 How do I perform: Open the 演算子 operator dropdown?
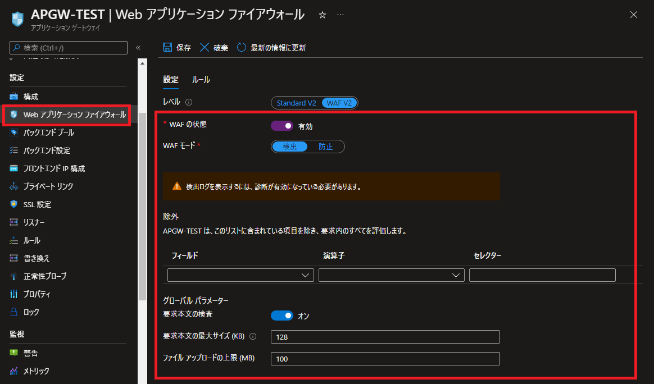[391, 275]
